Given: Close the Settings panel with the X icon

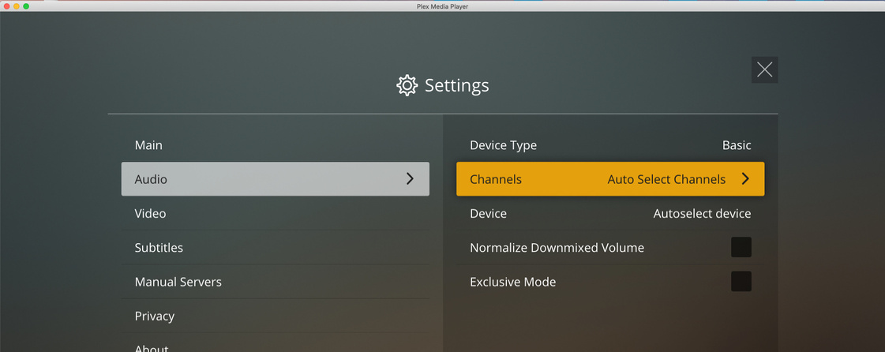Looking at the screenshot, I should (764, 69).
